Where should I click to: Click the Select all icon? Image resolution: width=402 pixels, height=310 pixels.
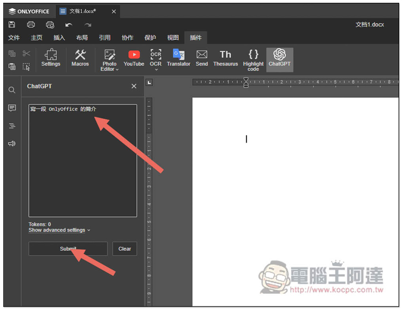[x=26, y=67]
